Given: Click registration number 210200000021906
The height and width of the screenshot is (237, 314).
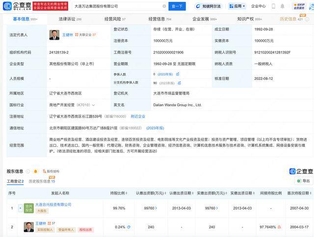Looking at the screenshot, I should (x=168, y=52).
